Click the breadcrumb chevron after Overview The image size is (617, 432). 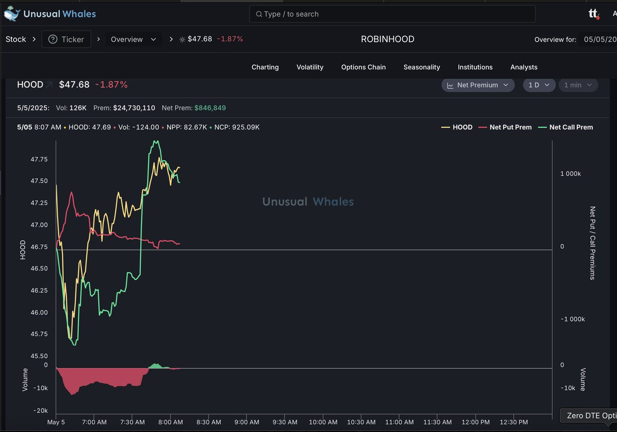point(171,39)
